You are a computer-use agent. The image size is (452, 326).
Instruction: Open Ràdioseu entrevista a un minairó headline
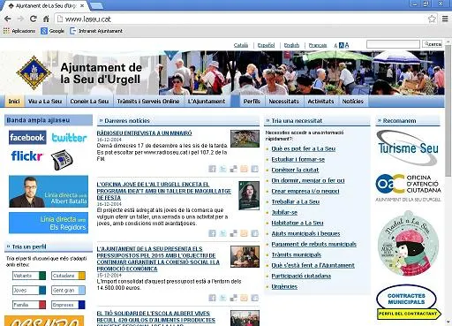(x=144, y=133)
